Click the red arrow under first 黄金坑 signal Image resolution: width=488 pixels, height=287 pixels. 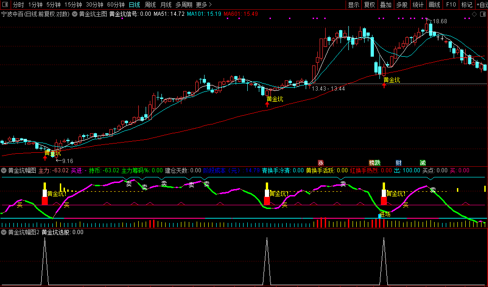point(45,158)
